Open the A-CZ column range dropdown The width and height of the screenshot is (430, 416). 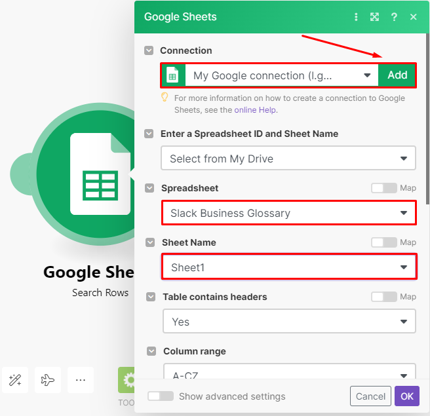click(290, 371)
